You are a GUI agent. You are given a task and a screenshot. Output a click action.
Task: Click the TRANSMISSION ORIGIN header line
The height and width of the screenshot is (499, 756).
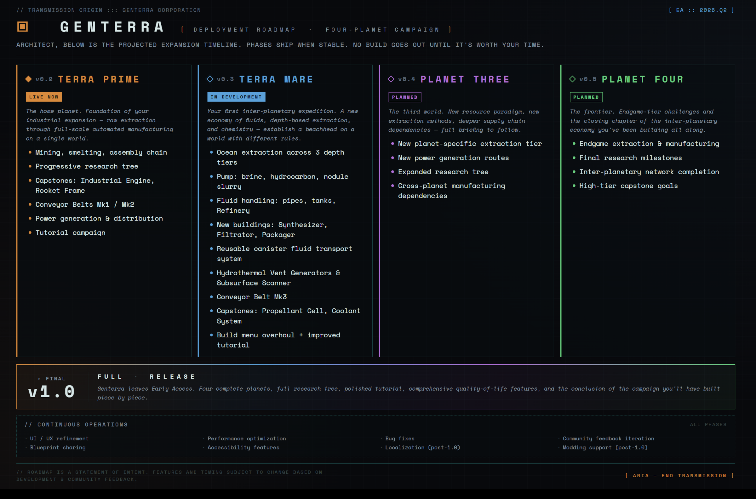click(109, 10)
